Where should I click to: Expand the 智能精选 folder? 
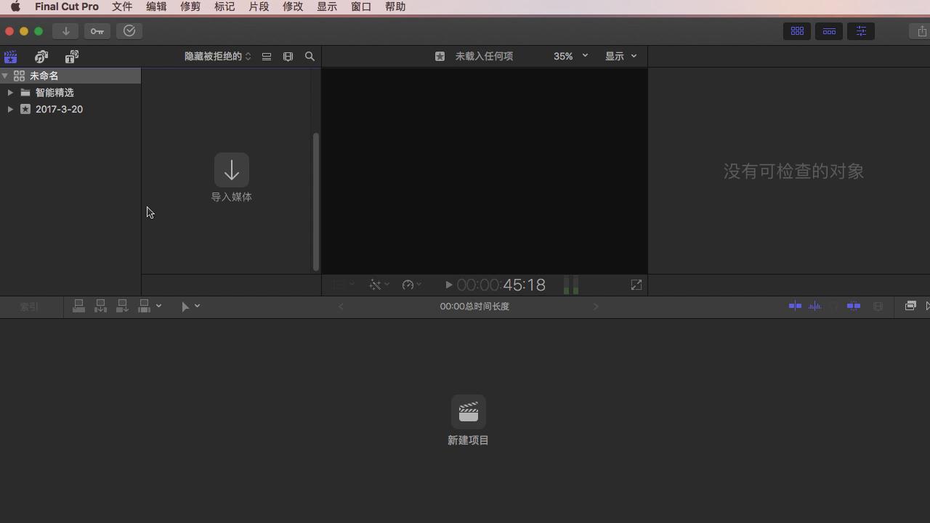point(10,92)
